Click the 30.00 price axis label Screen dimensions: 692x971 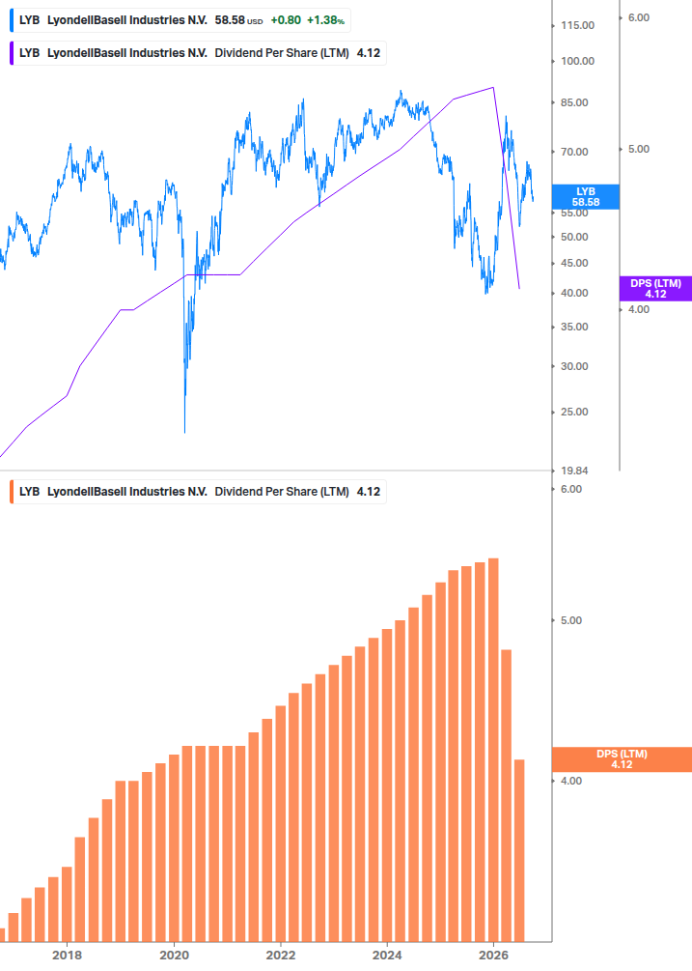574,366
